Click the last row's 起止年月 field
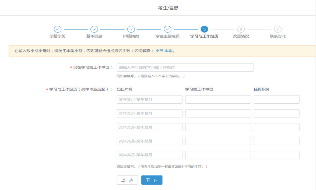The height and width of the screenshot is (190, 316). 149,155
